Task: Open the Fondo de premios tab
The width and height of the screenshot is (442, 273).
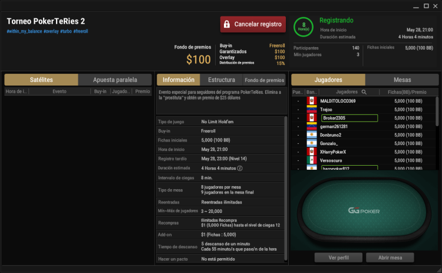Action: [264, 80]
